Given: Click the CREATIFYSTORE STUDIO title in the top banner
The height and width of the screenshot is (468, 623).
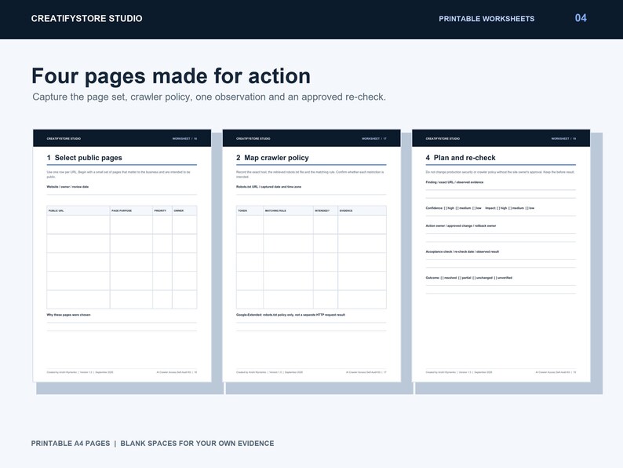Looking at the screenshot, I should pyautogui.click(x=86, y=18).
